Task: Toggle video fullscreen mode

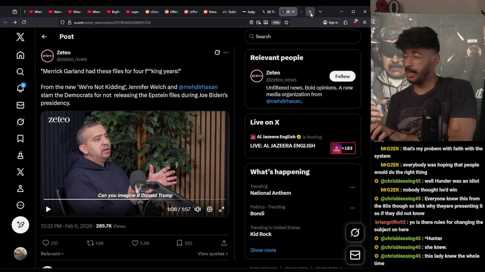Action: (x=222, y=209)
